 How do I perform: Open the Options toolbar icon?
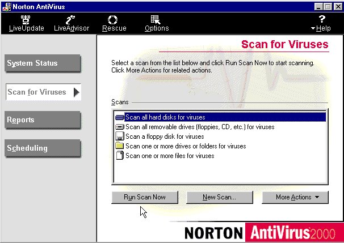coord(156,19)
